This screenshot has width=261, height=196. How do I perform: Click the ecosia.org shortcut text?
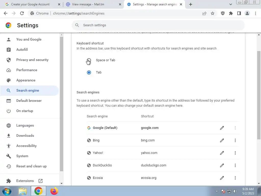click(x=149, y=178)
